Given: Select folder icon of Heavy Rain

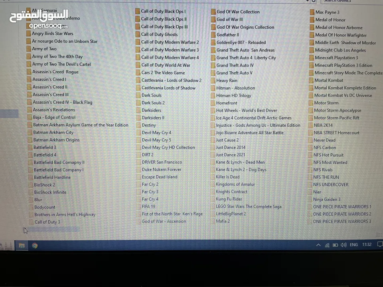Looking at the screenshot, I should coord(213,81).
